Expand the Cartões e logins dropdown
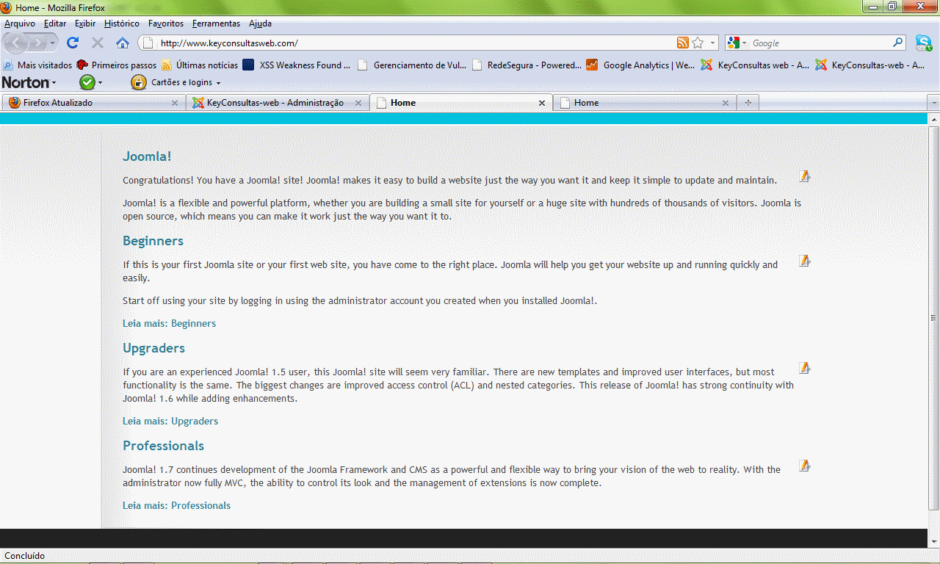Viewport: 940px width, 564px height. pos(218,83)
